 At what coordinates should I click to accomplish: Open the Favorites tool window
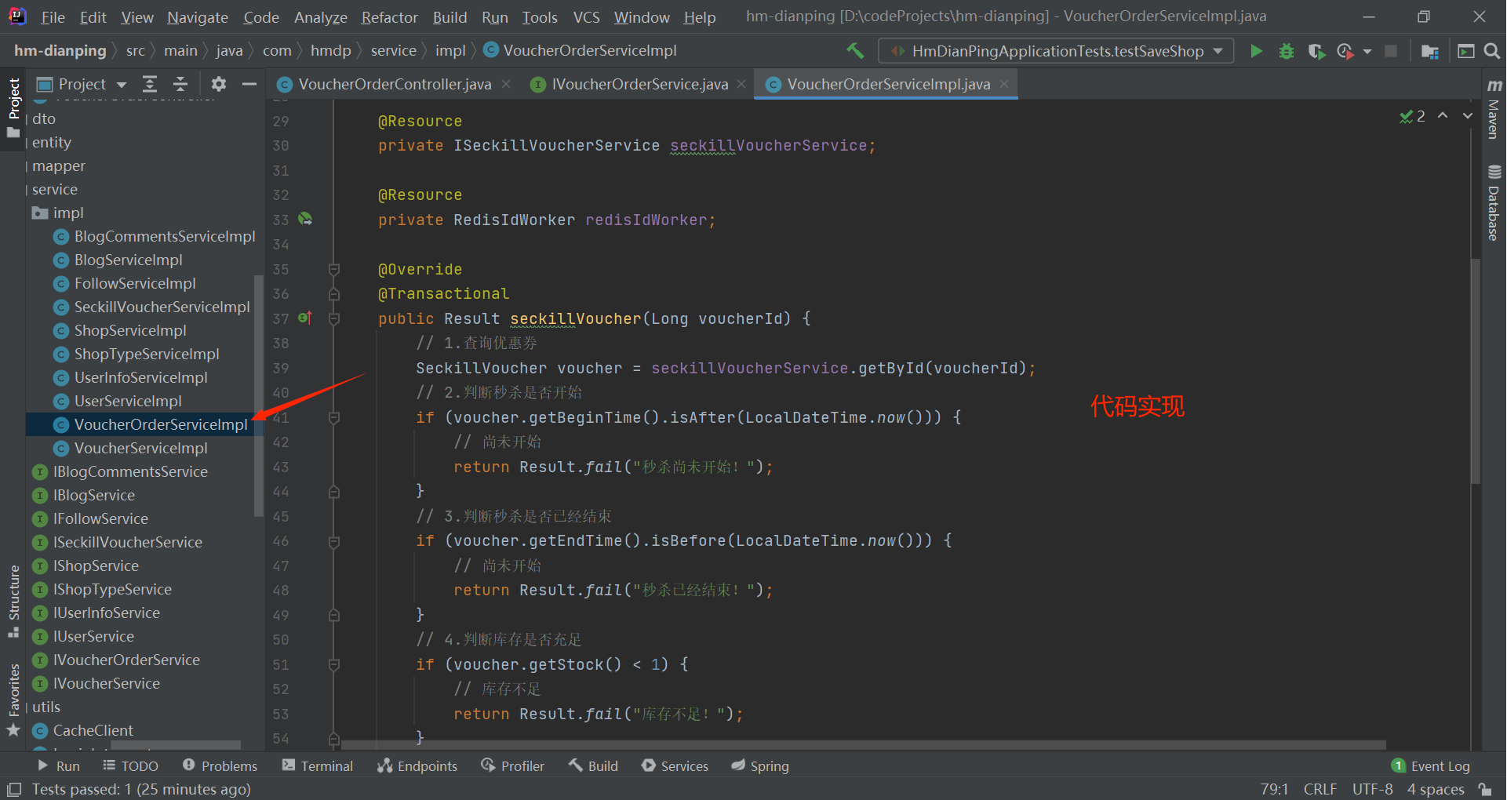[x=13, y=700]
